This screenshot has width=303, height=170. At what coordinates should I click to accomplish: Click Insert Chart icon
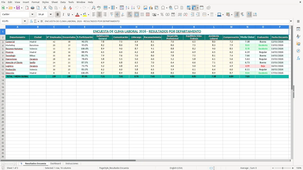coord(151,8)
